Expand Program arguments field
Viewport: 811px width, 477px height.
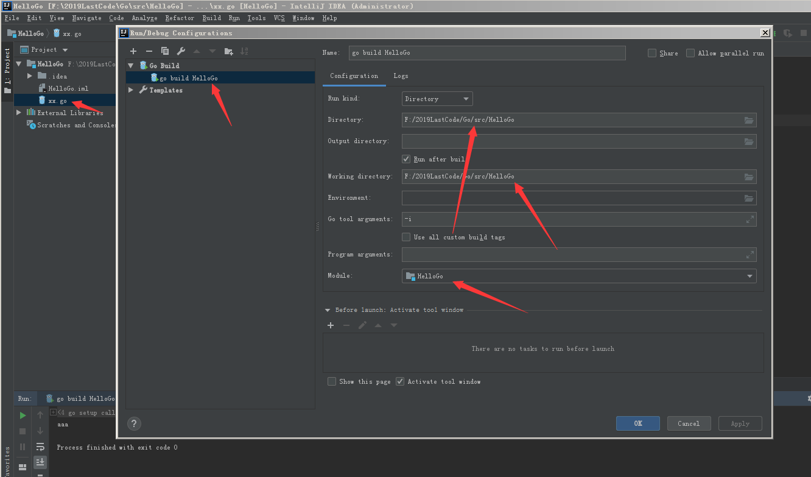pos(750,255)
